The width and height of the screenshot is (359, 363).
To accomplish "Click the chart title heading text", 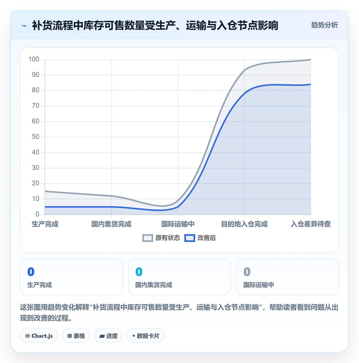I will click(x=155, y=25).
